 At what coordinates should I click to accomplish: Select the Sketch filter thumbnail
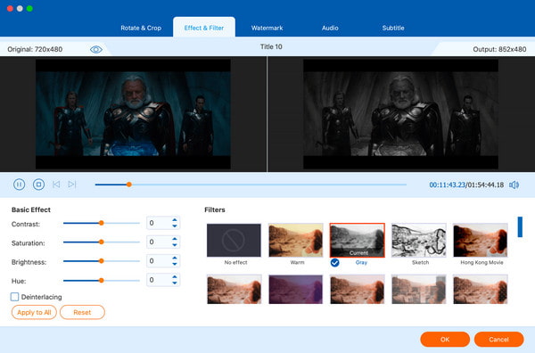[419, 240]
